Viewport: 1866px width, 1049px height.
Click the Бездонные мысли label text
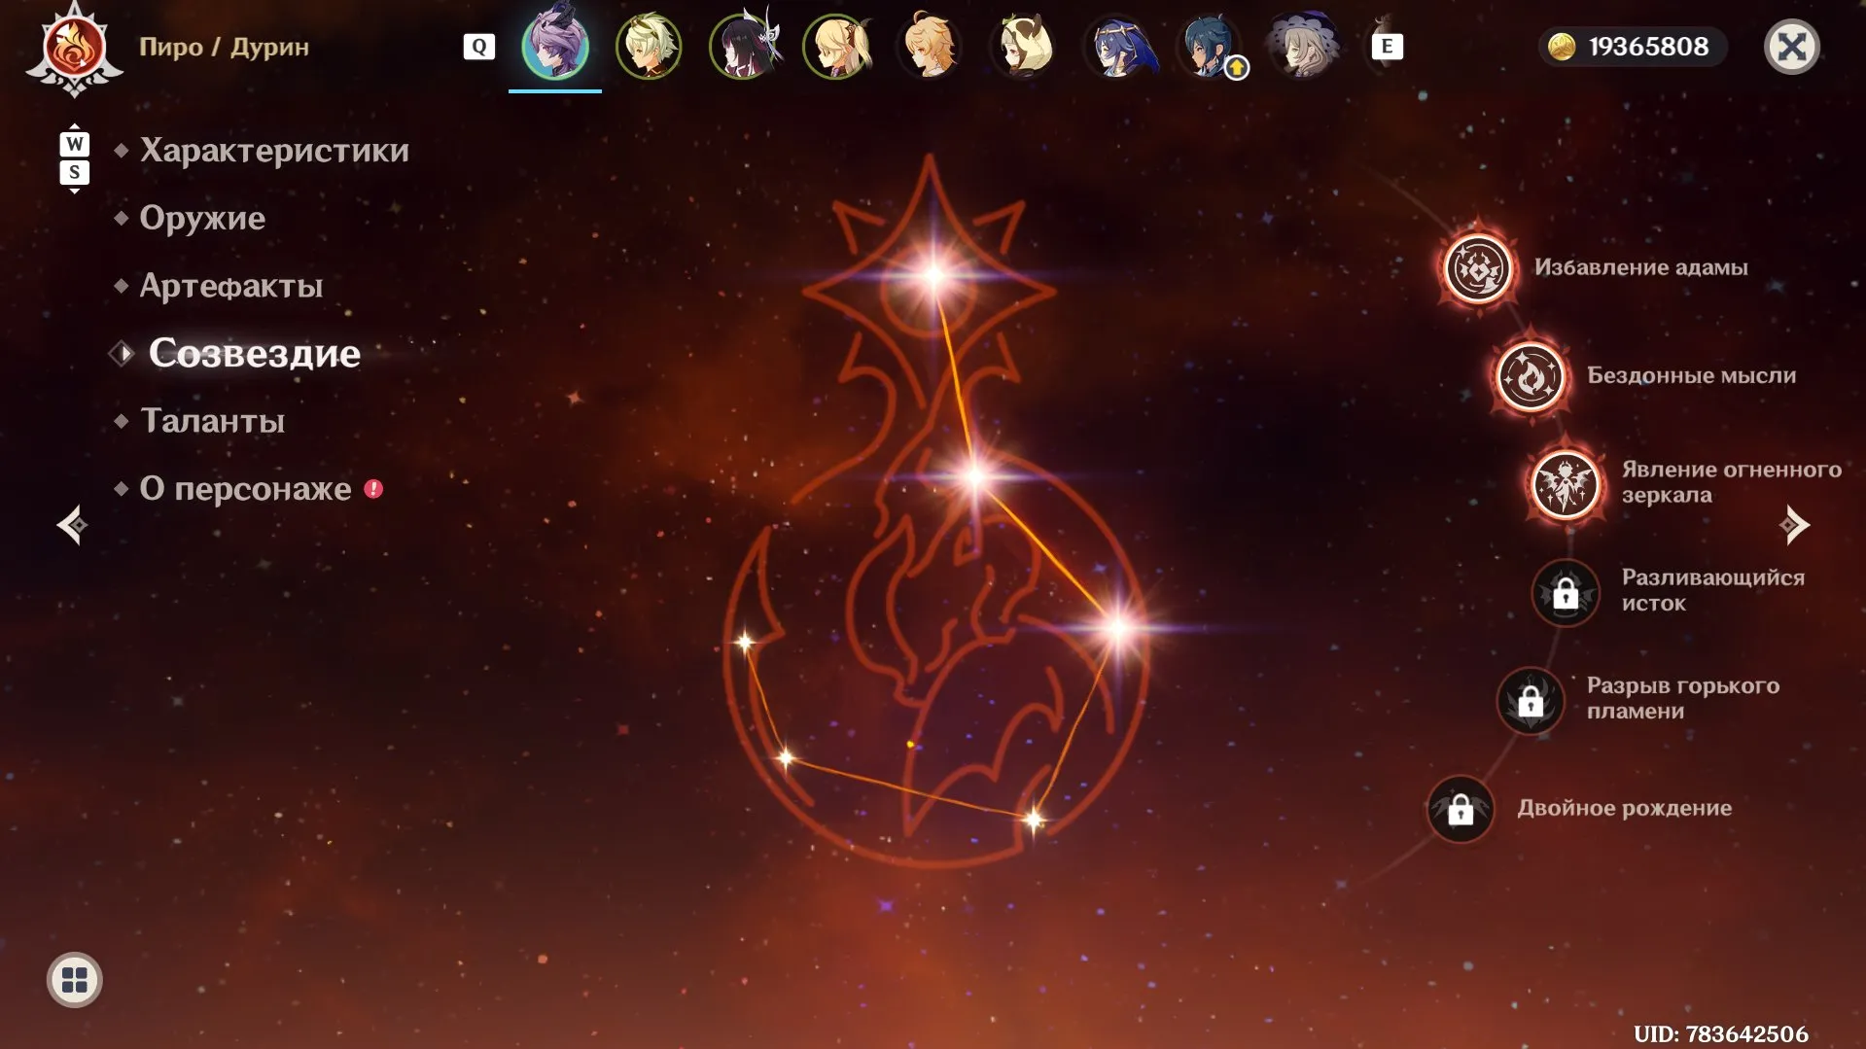point(1691,376)
